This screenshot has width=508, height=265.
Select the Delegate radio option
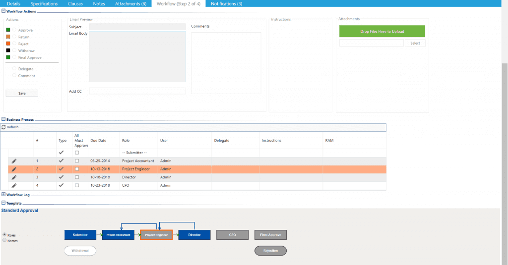pyautogui.click(x=14, y=68)
